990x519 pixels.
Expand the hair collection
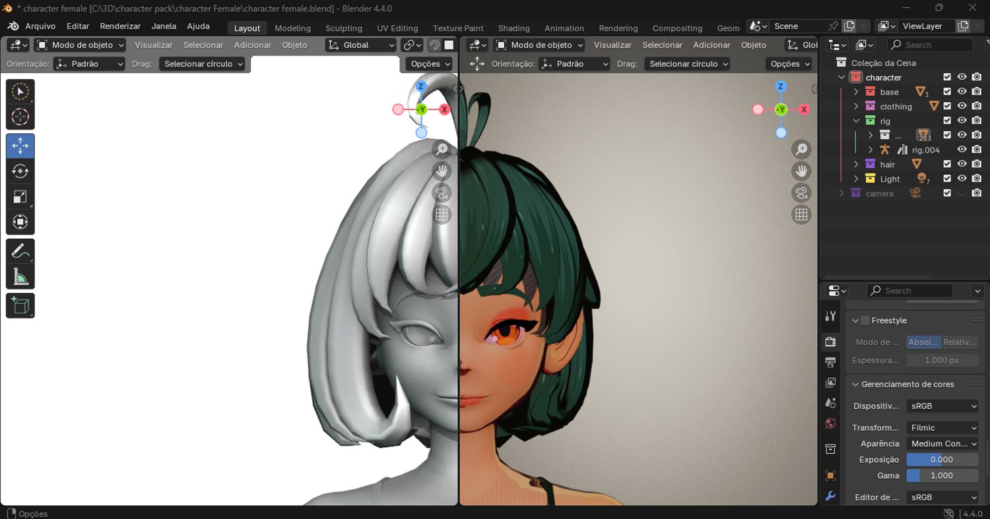(856, 164)
